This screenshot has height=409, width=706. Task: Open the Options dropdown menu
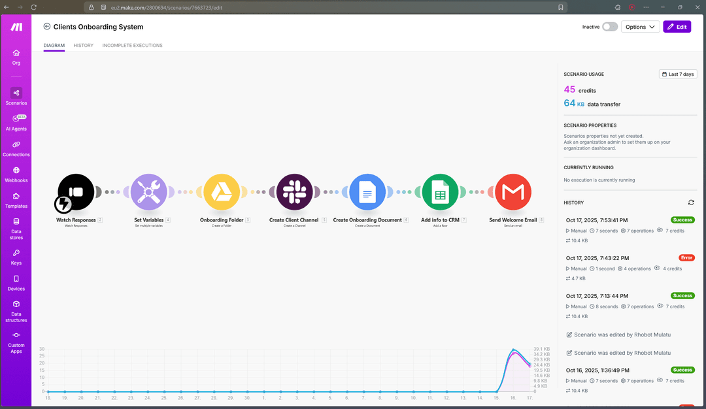pyautogui.click(x=640, y=26)
